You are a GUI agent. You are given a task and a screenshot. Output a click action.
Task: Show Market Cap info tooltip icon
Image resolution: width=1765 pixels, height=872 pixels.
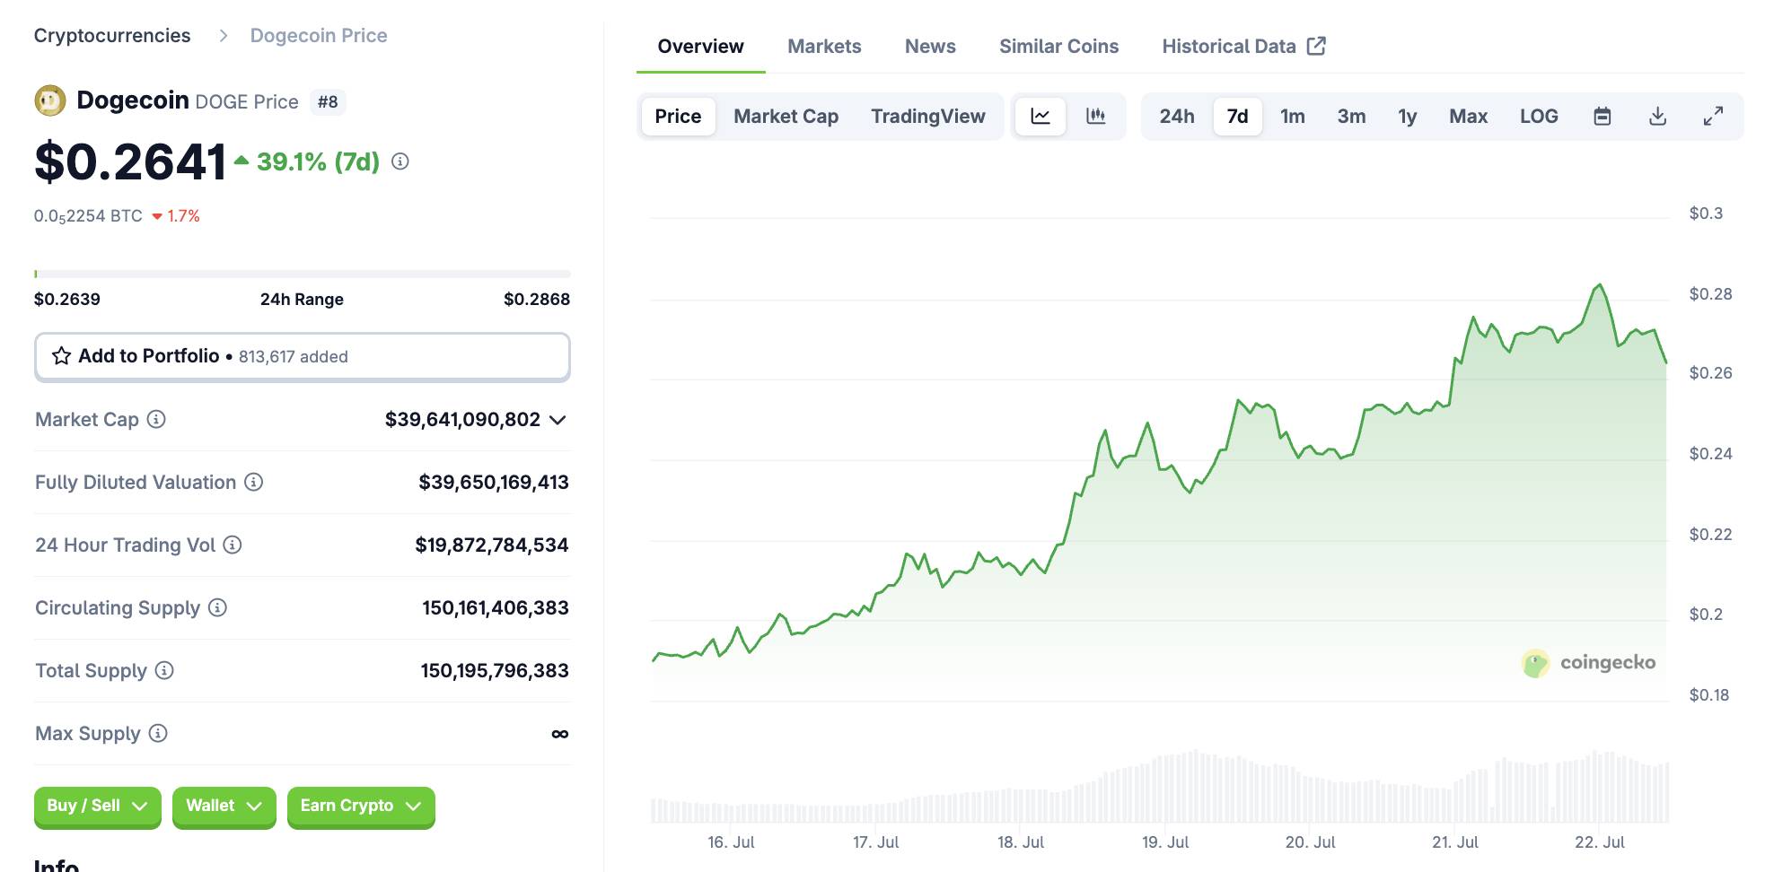(x=156, y=419)
